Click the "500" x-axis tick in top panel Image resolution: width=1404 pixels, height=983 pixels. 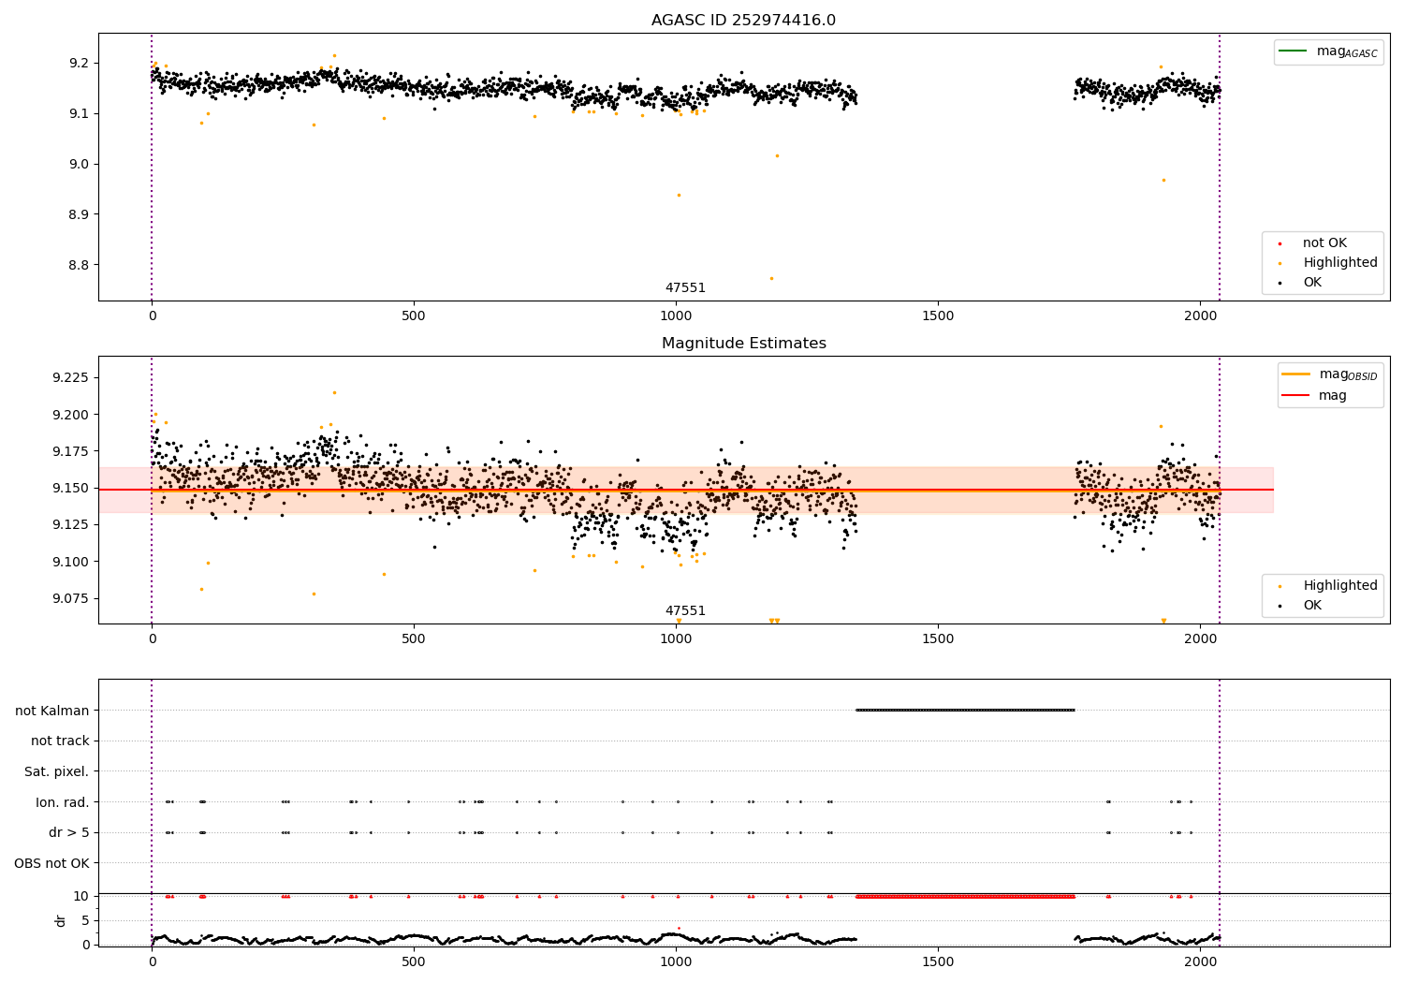[414, 316]
